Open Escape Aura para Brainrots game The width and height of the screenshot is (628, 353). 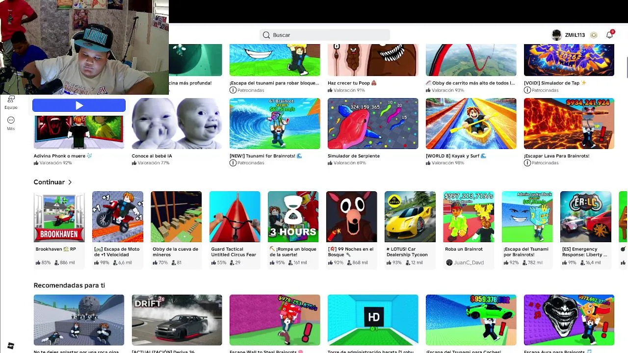569,320
